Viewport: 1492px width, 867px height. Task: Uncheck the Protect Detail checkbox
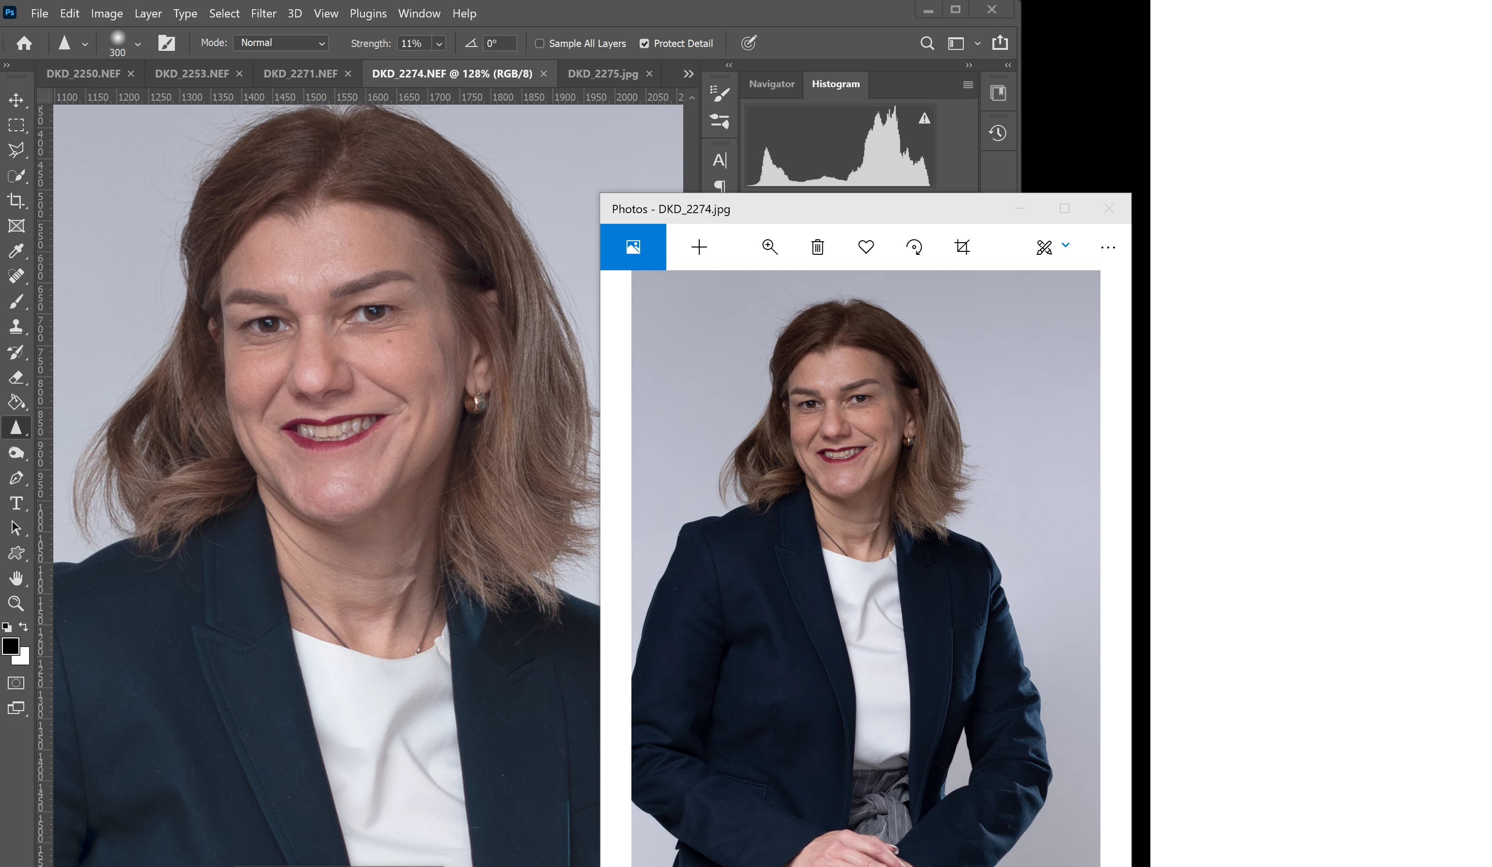(644, 43)
